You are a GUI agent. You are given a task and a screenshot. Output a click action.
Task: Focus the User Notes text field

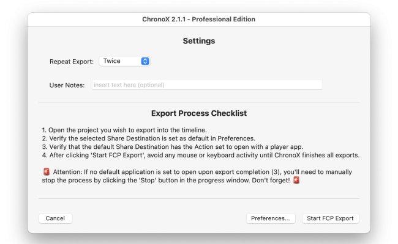(x=207, y=85)
